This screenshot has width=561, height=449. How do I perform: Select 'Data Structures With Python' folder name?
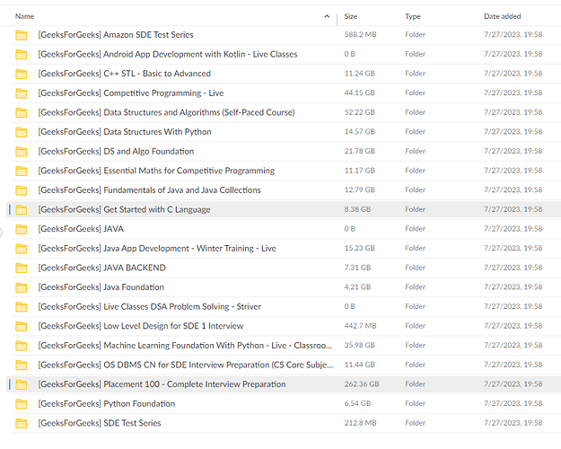pos(157,132)
